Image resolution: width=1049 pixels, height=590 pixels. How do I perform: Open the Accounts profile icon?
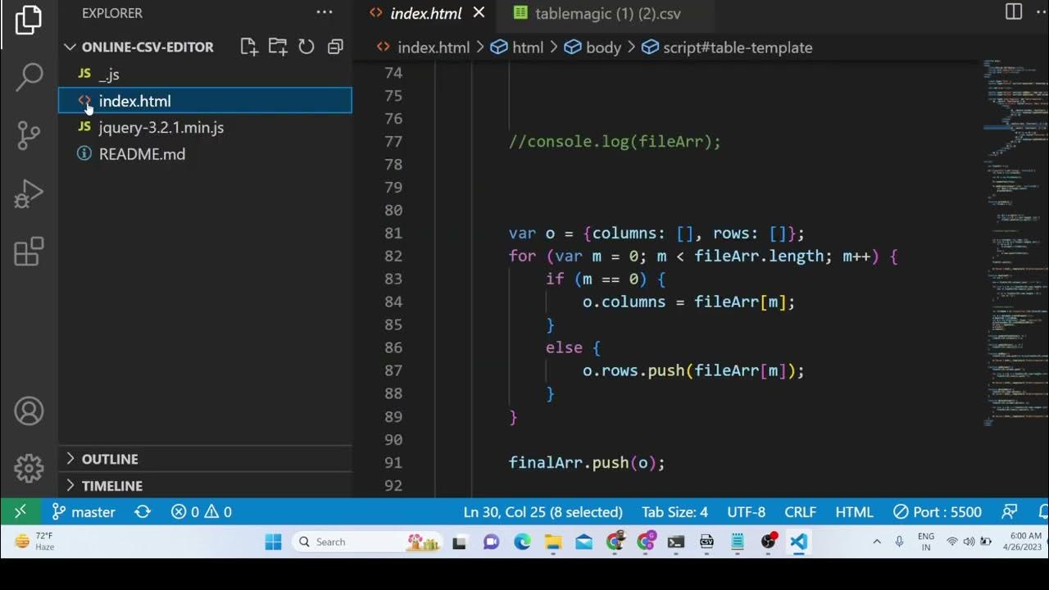[29, 411]
